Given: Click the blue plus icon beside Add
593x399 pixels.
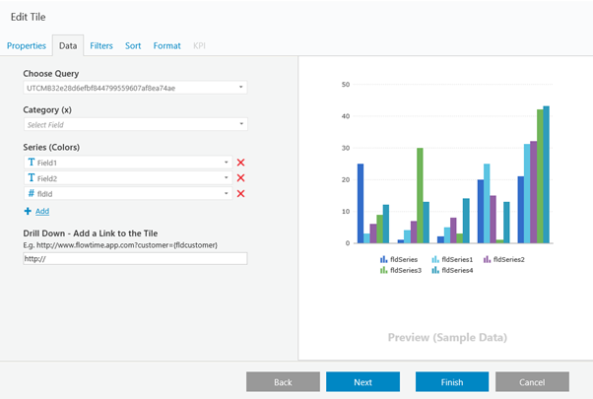Looking at the screenshot, I should point(28,211).
